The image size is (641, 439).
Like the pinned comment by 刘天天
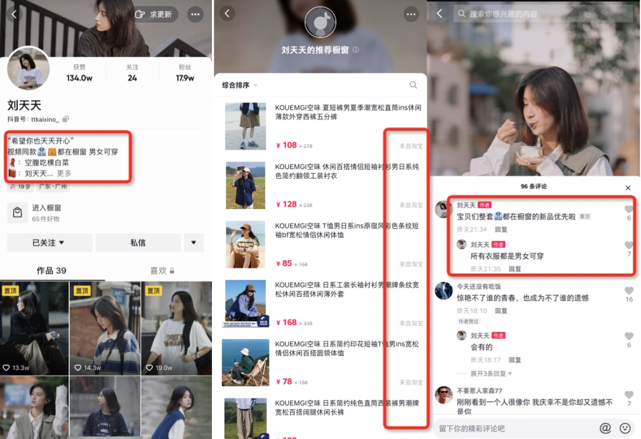pyautogui.click(x=629, y=209)
